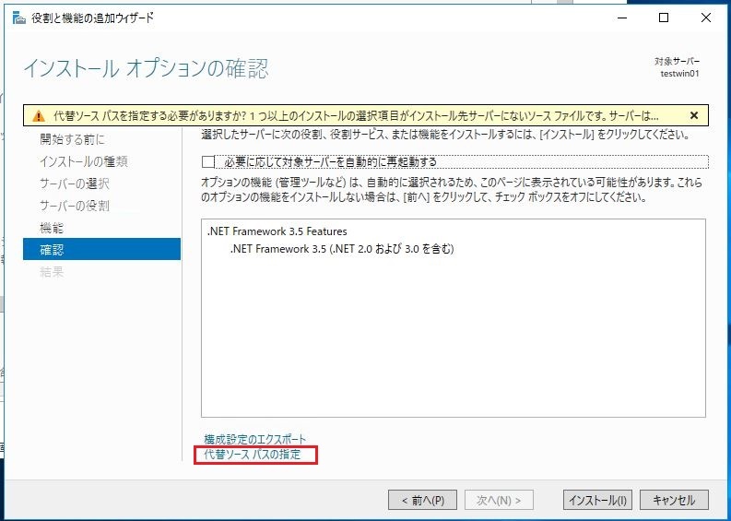Viewport: 731px width, 521px height.
Task: Enable automatic restart of destination server checkbox
Action: click(208, 162)
